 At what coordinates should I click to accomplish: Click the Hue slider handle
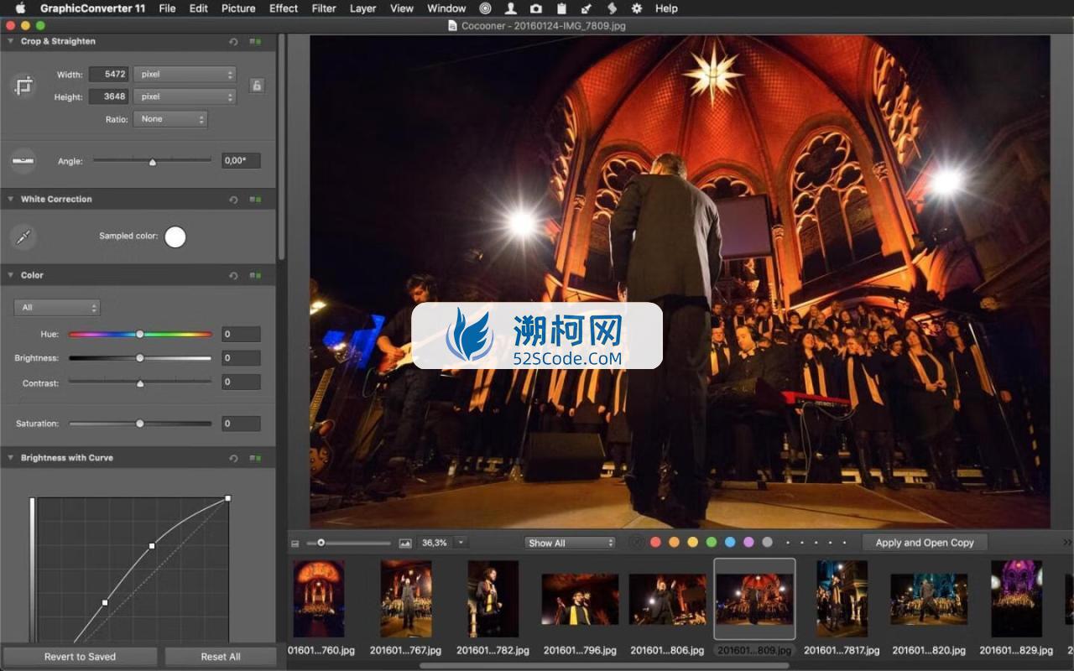pyautogui.click(x=140, y=335)
